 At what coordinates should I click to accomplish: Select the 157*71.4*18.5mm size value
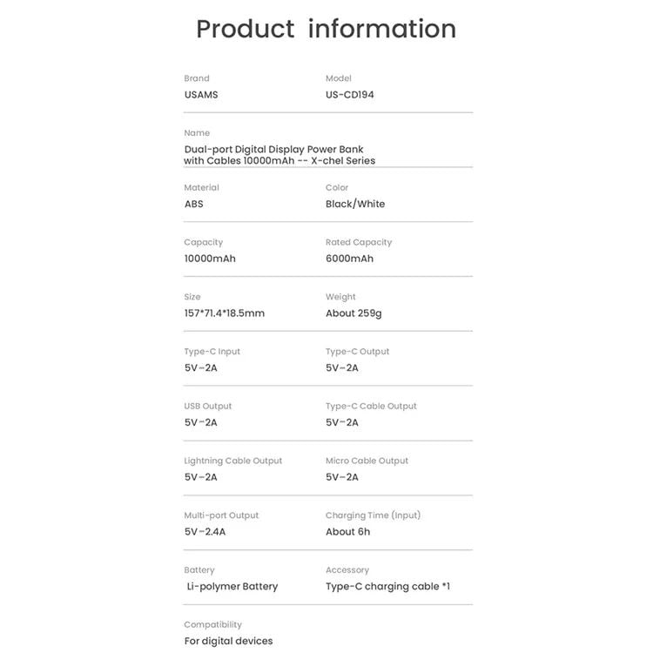(224, 313)
